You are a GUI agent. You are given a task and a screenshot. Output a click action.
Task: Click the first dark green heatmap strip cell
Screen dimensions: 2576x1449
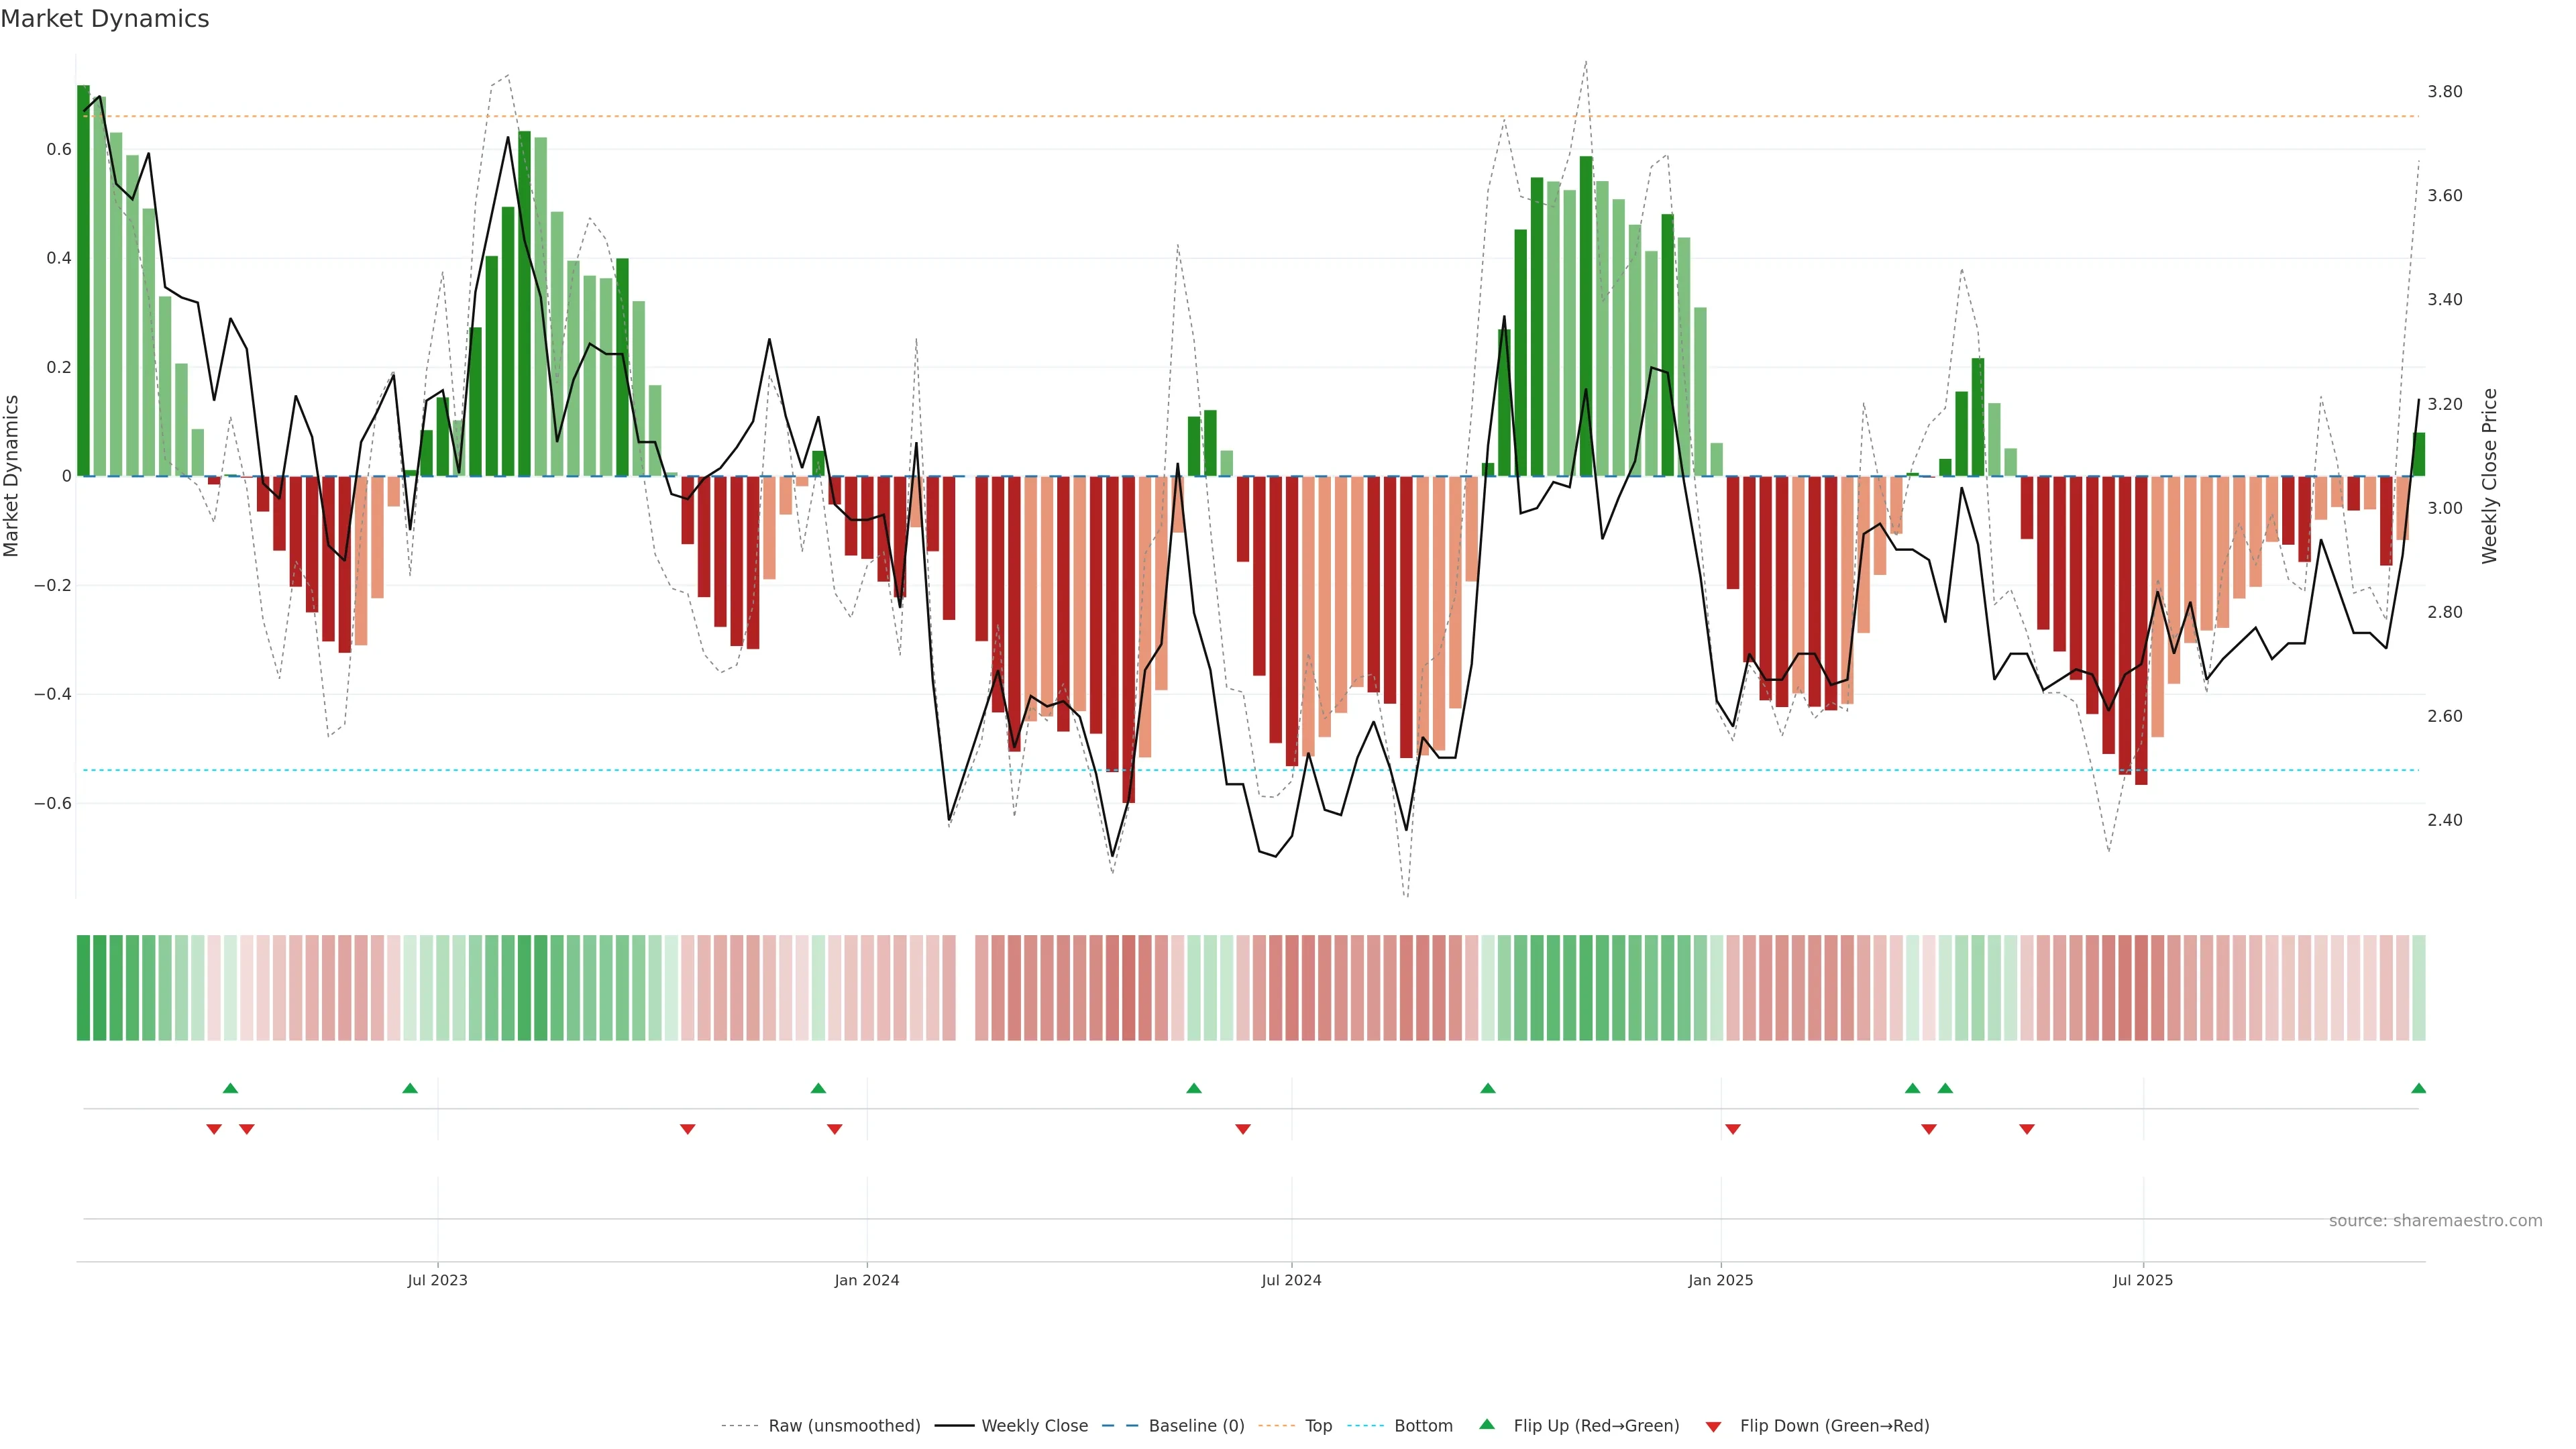83,987
